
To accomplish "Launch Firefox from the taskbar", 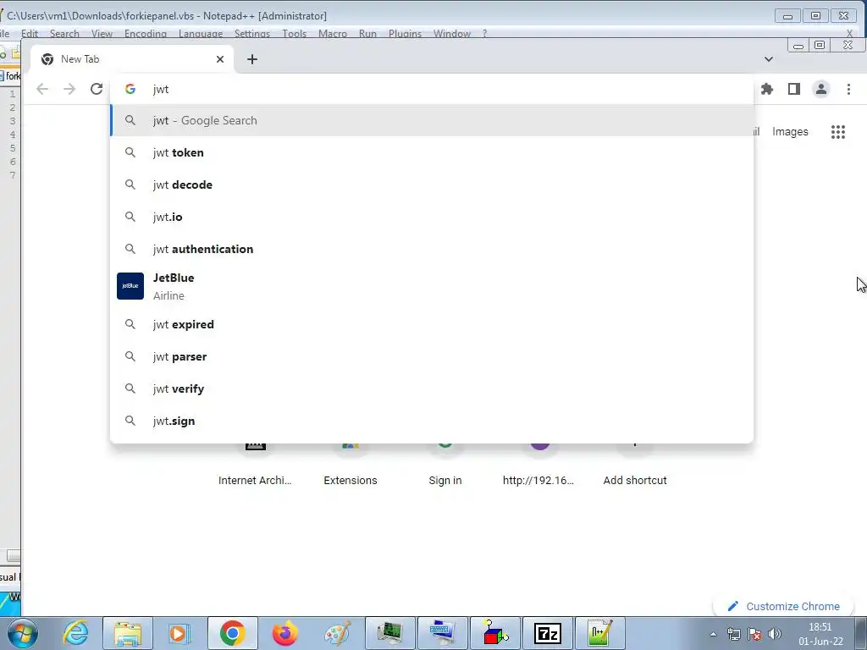I will tap(285, 633).
